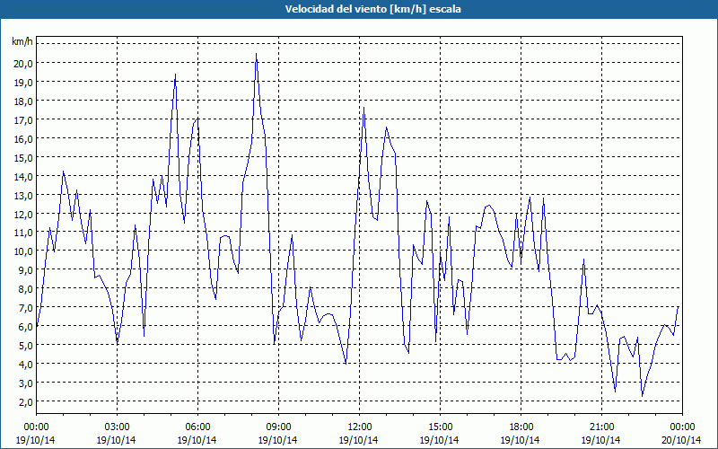Click the 09:00 time axis label
The image size is (718, 449).
[278, 427]
